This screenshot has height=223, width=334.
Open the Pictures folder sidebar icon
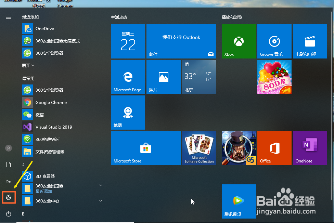tap(9, 181)
